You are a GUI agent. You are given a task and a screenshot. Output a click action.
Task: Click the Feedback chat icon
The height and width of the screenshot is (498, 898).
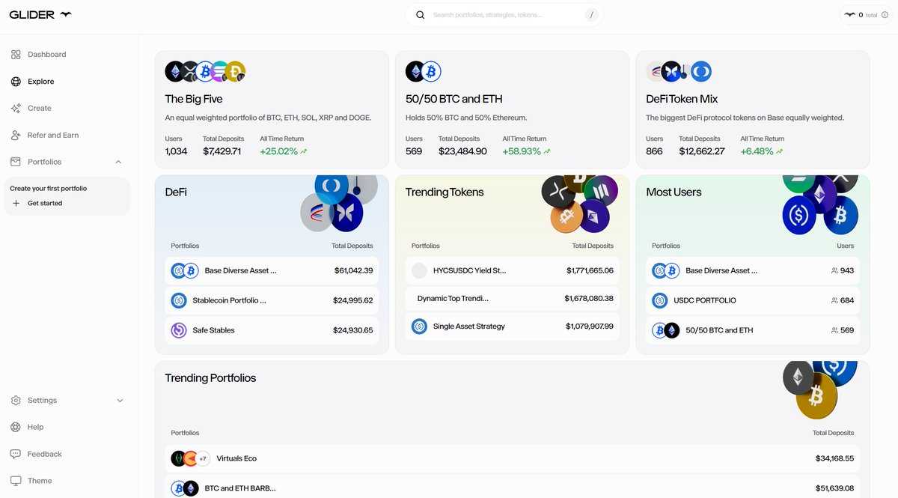16,455
